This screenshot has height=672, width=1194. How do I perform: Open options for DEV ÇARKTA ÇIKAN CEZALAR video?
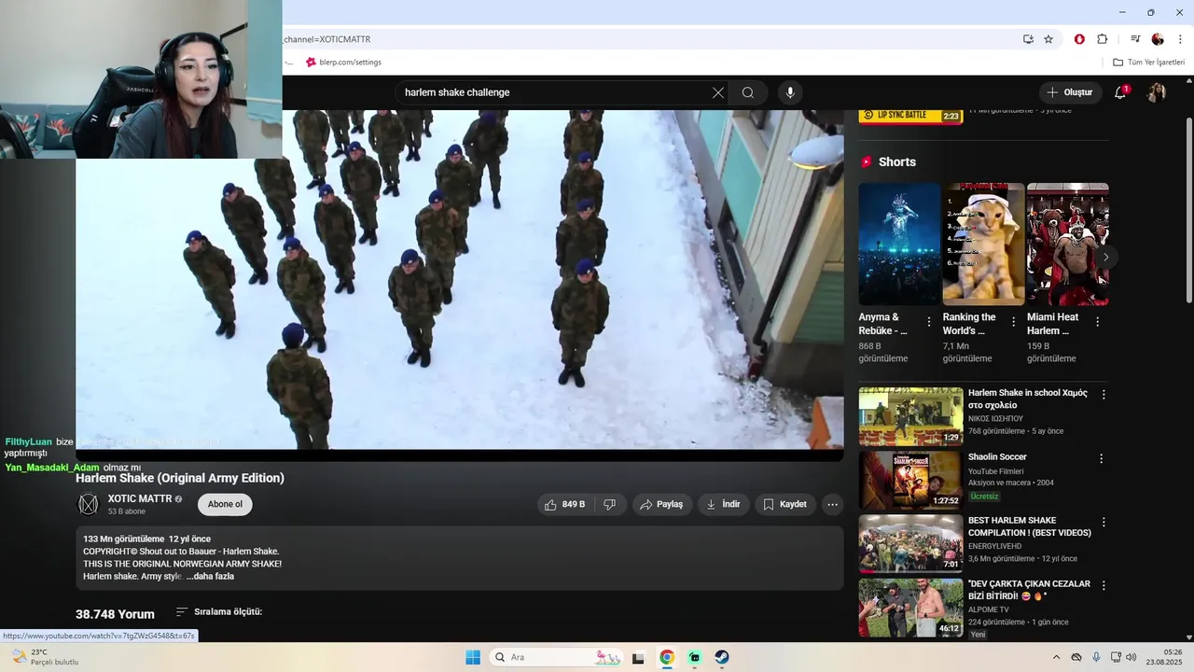tap(1104, 585)
